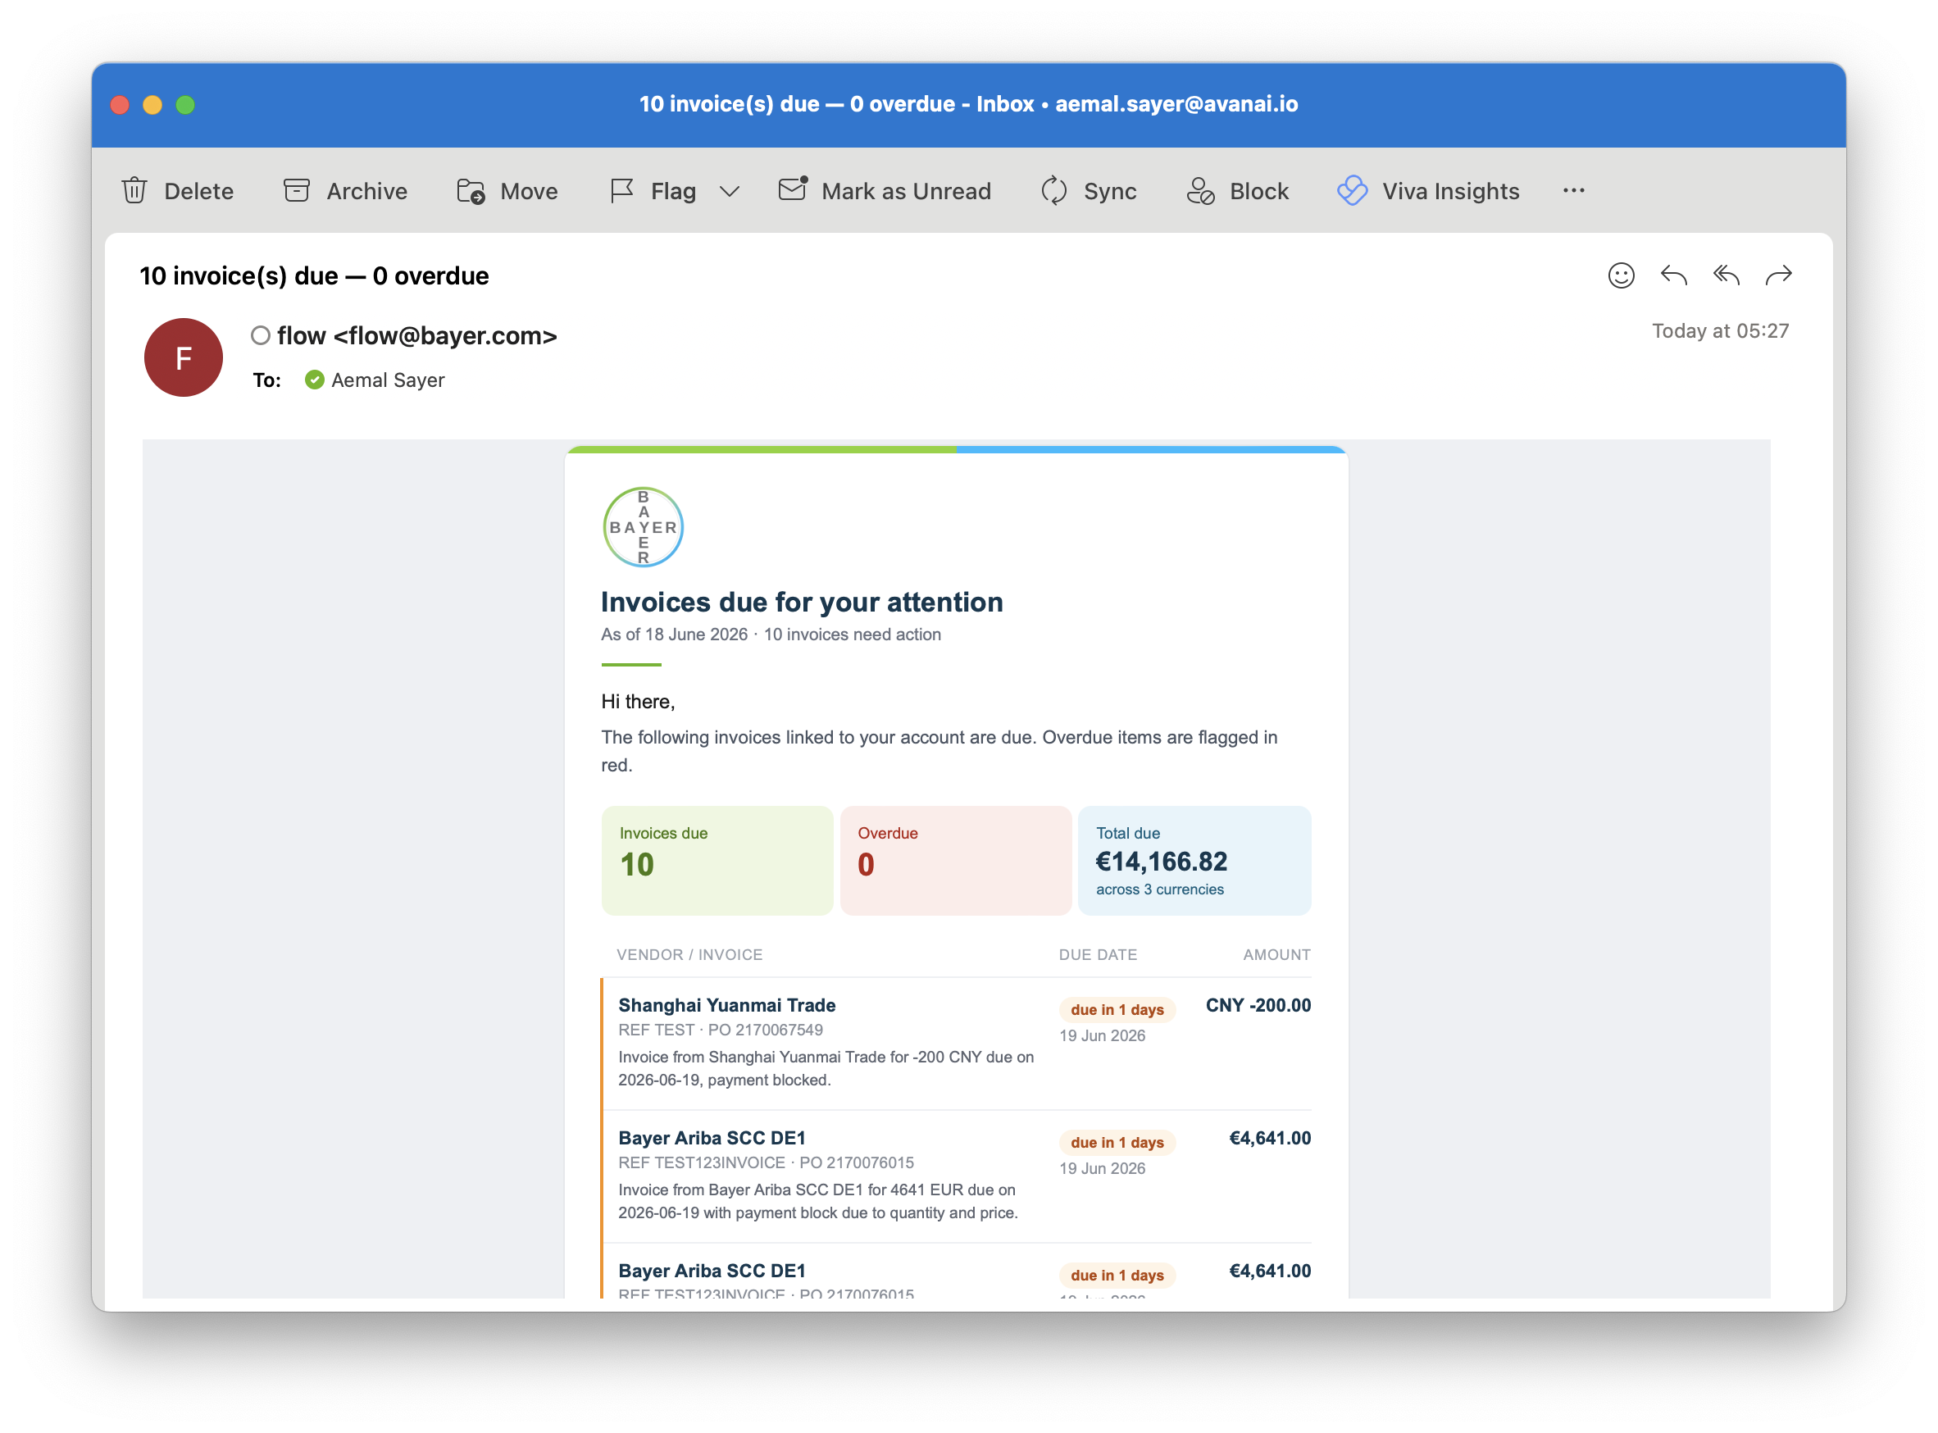Reply all to the message

[1726, 275]
